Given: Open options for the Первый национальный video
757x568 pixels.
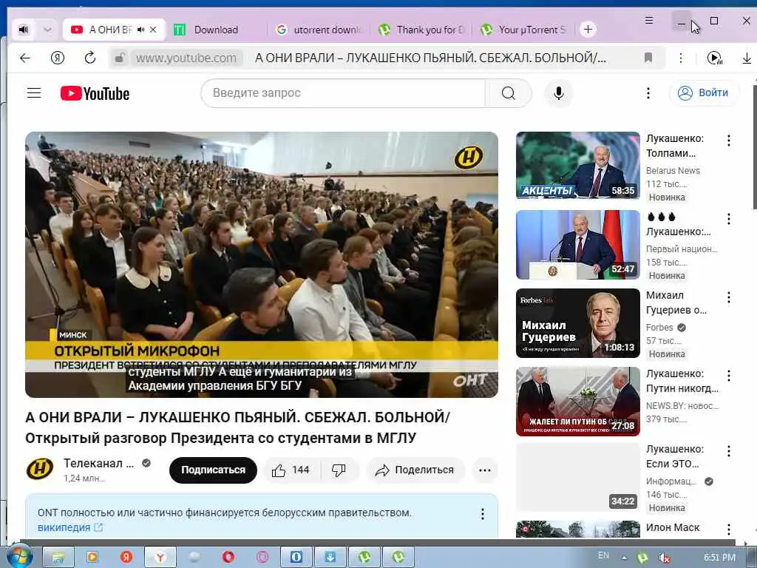Looking at the screenshot, I should (728, 219).
